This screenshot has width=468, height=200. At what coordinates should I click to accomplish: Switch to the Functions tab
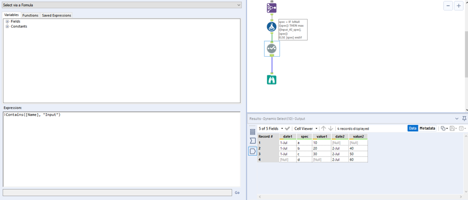click(30, 15)
